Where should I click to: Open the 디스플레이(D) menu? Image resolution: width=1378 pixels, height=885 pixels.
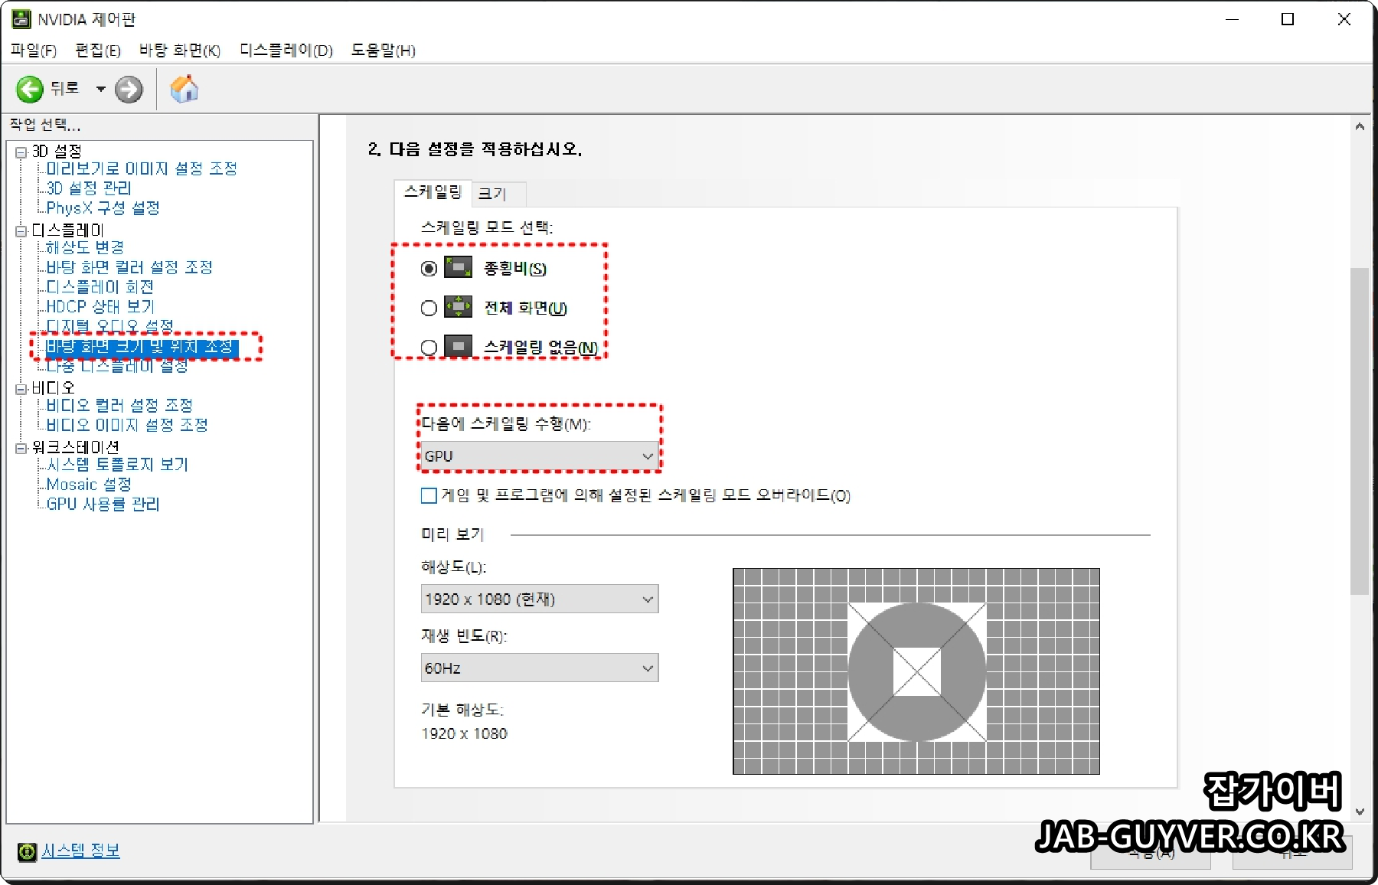pos(286,51)
